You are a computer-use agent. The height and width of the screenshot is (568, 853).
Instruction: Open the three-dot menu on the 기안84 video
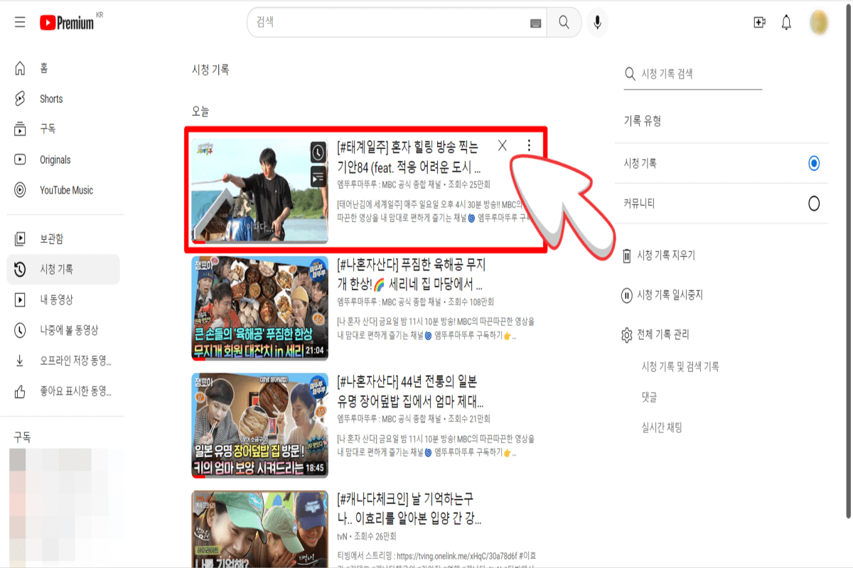[x=529, y=145]
